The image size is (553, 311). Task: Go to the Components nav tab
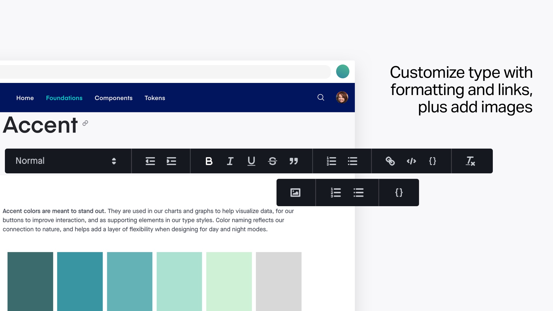point(113,98)
